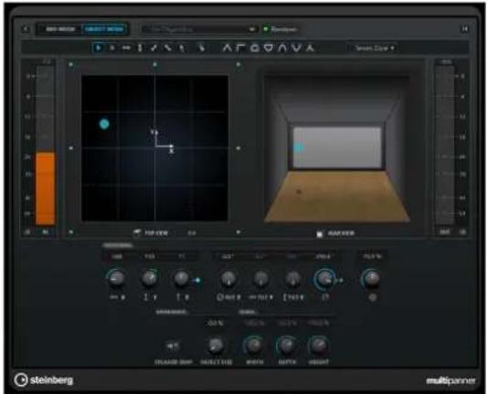Click the top-right corner handle of the pan area
This screenshot has width=488, height=394.
tap(239, 64)
